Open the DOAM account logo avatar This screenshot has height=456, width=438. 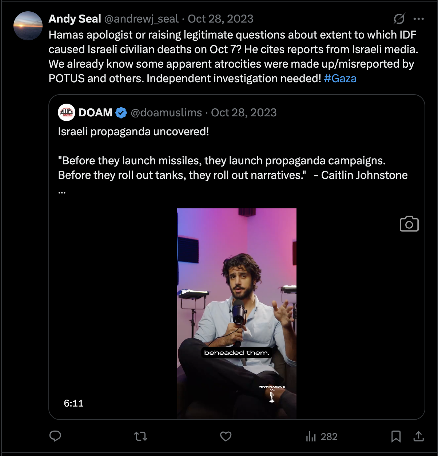point(66,112)
